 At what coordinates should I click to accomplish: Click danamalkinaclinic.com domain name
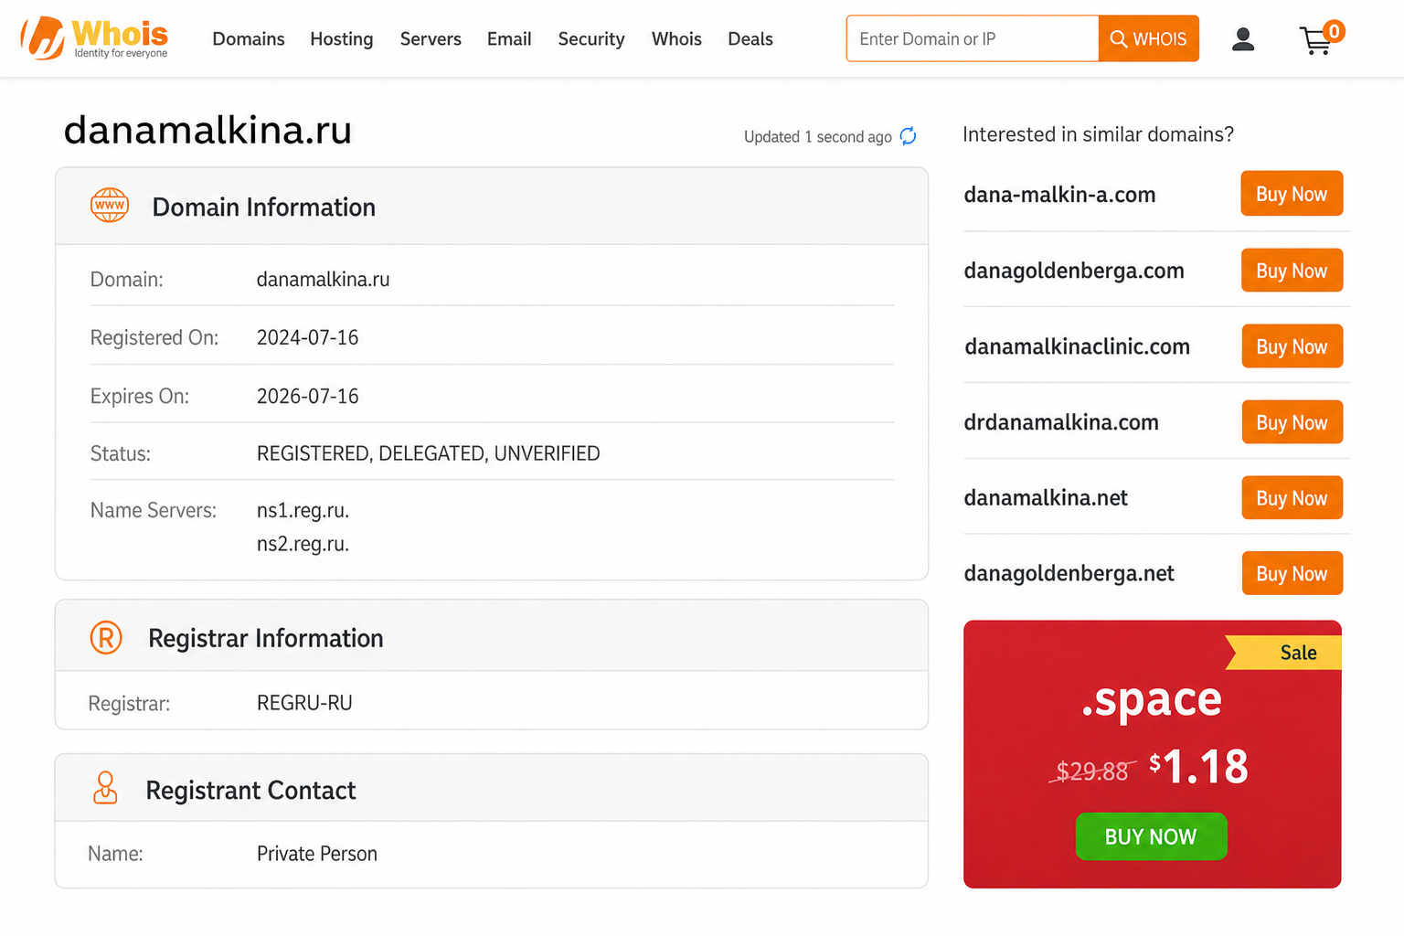1077,346
